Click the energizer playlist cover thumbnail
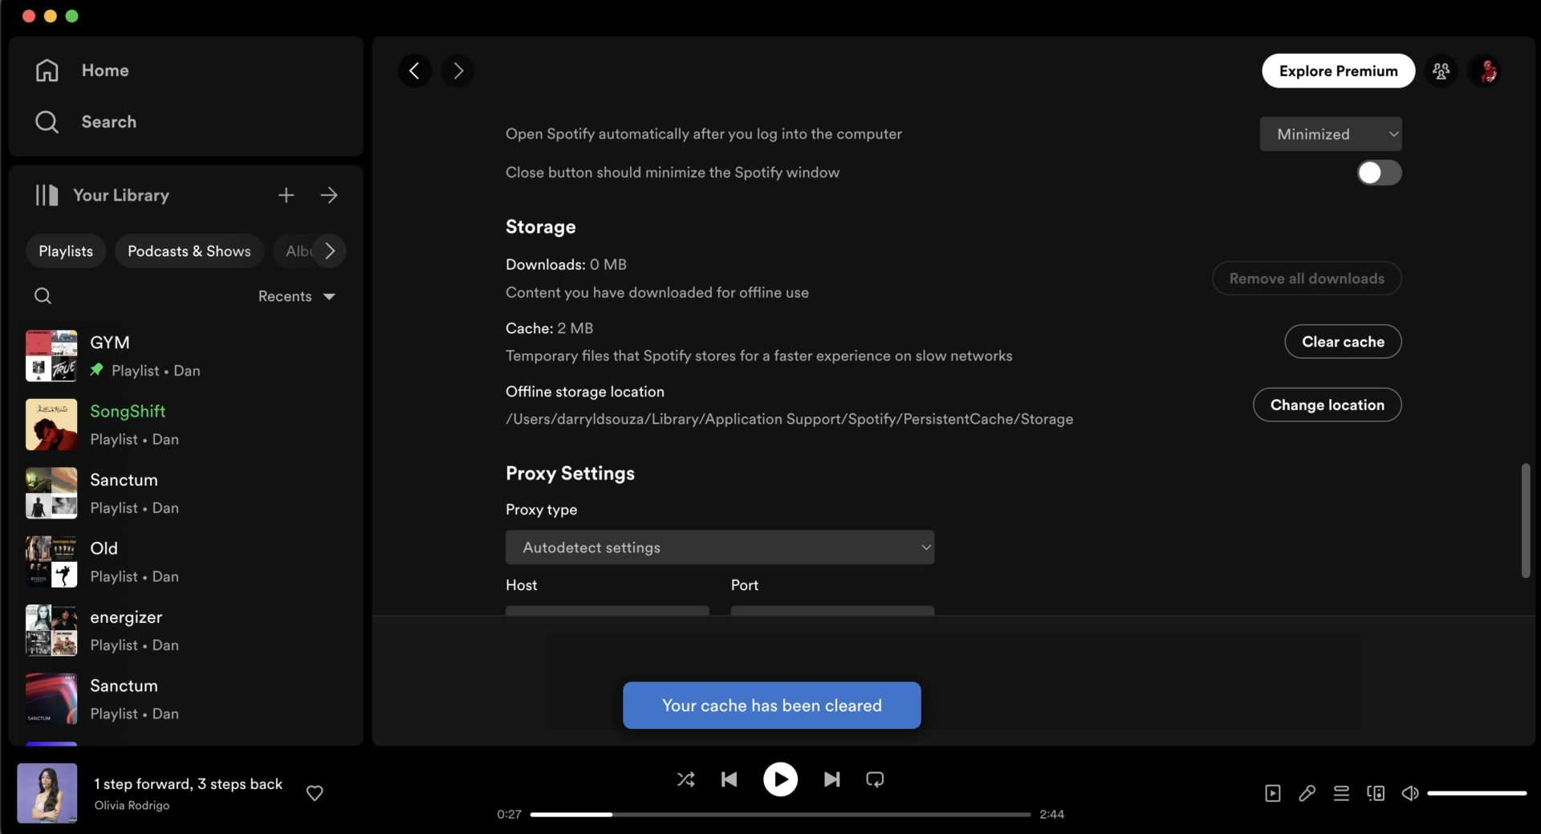 pos(51,630)
